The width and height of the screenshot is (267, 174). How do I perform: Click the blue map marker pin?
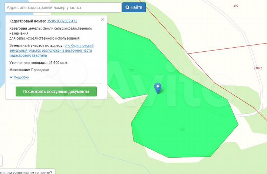tap(158, 88)
